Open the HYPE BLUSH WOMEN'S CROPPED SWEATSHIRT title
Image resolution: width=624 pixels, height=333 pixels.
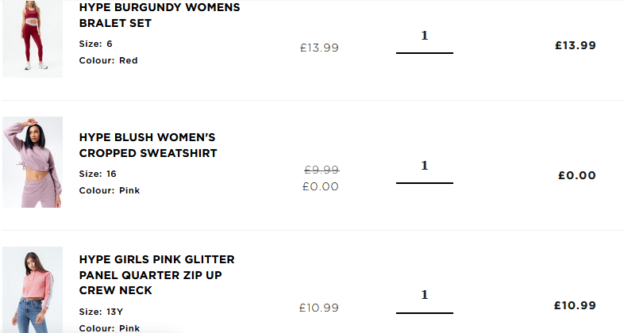(148, 145)
